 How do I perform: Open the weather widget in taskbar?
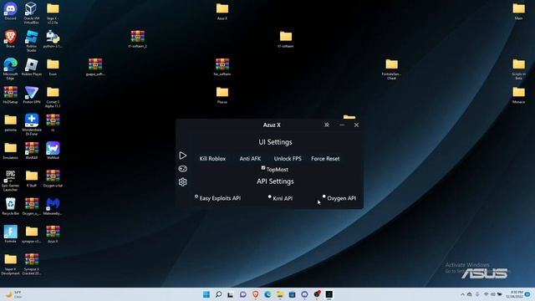point(13,294)
